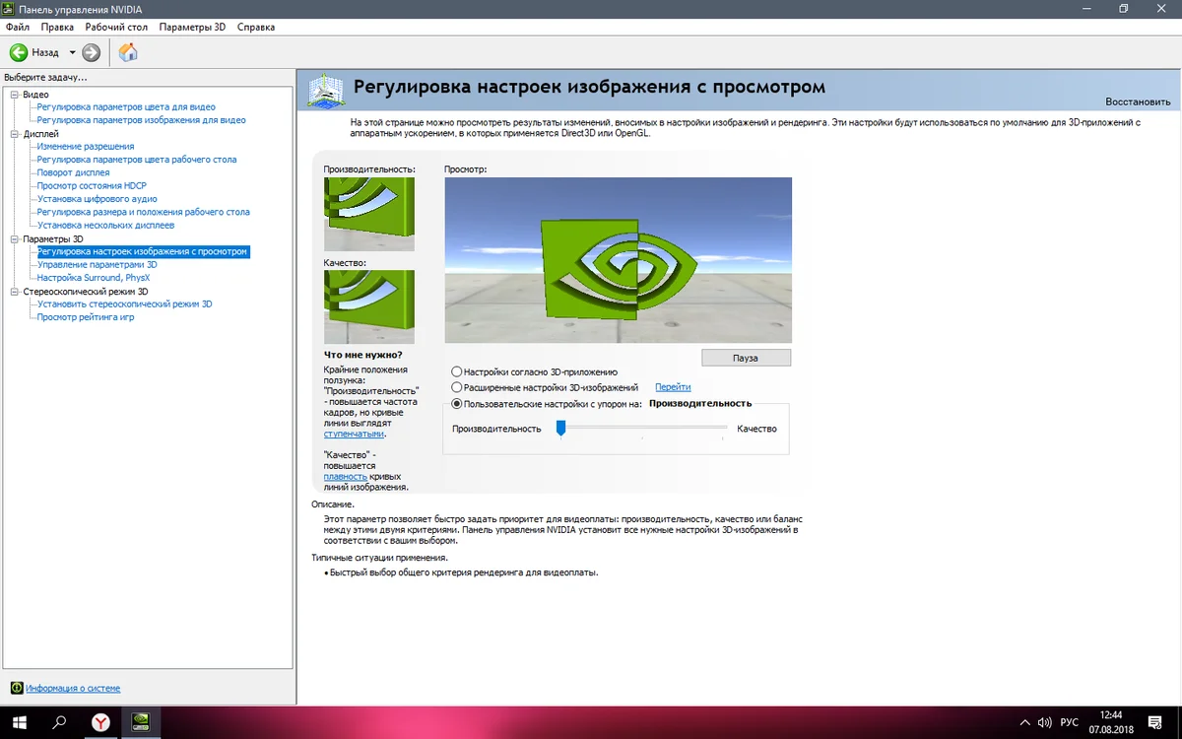Open 'Просмотр рейтинга игр' task
Viewport: 1182px width, 739px height.
point(86,317)
